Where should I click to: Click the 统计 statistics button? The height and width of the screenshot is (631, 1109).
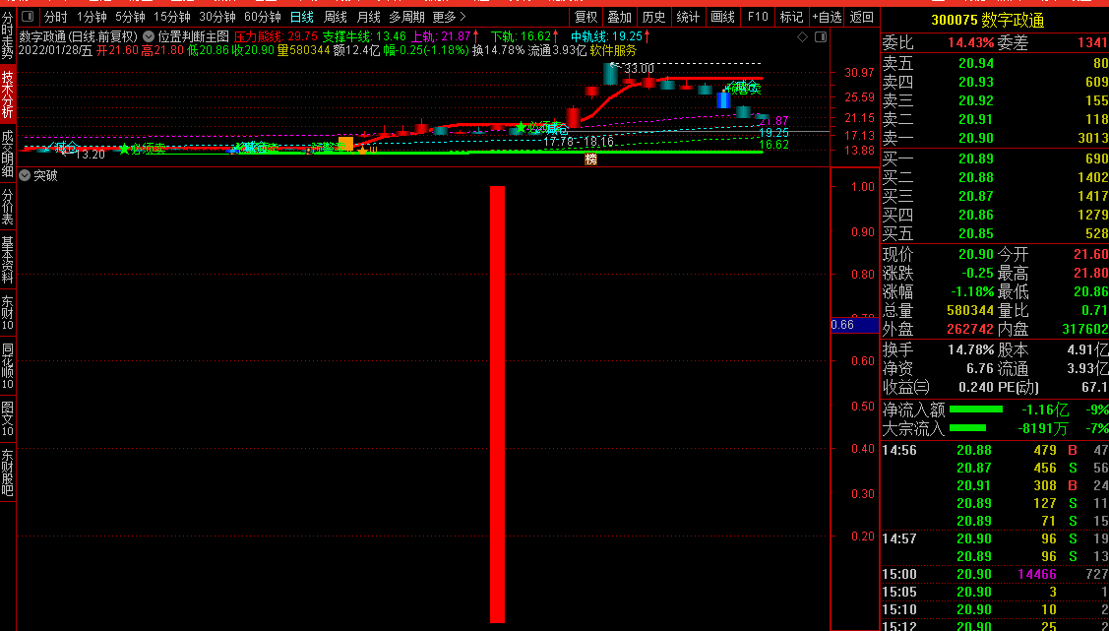(688, 17)
